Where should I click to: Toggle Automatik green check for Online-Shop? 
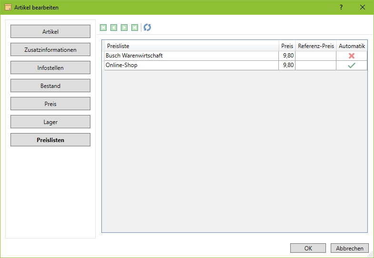[x=352, y=65]
